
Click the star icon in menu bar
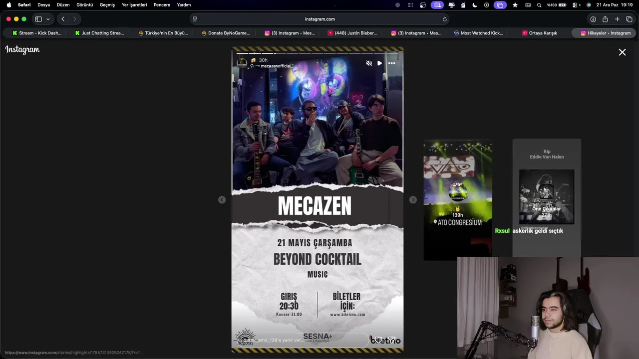click(x=515, y=5)
